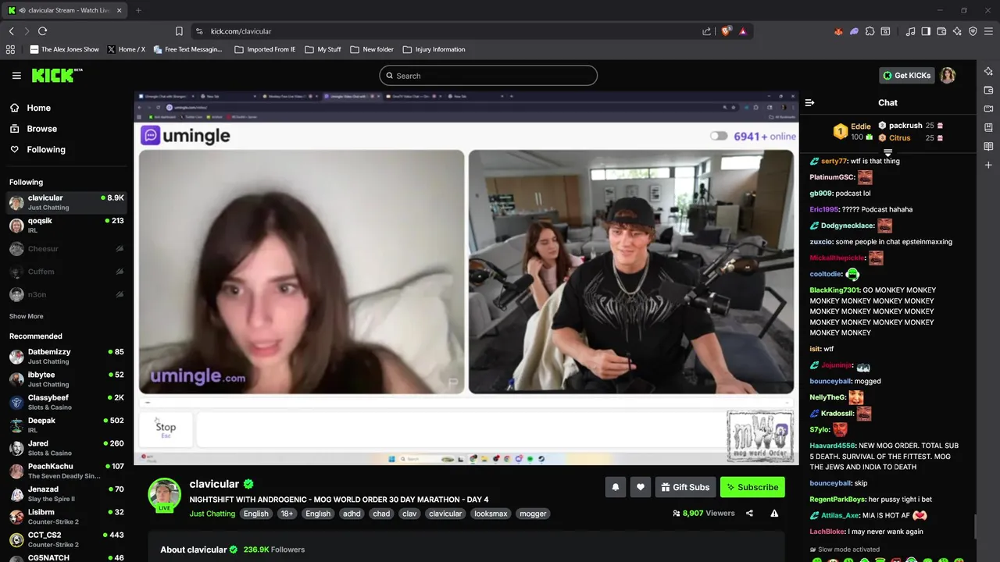Click the address bar URL kick.com/clavicular
This screenshot has width=1000, height=562.
(x=241, y=31)
